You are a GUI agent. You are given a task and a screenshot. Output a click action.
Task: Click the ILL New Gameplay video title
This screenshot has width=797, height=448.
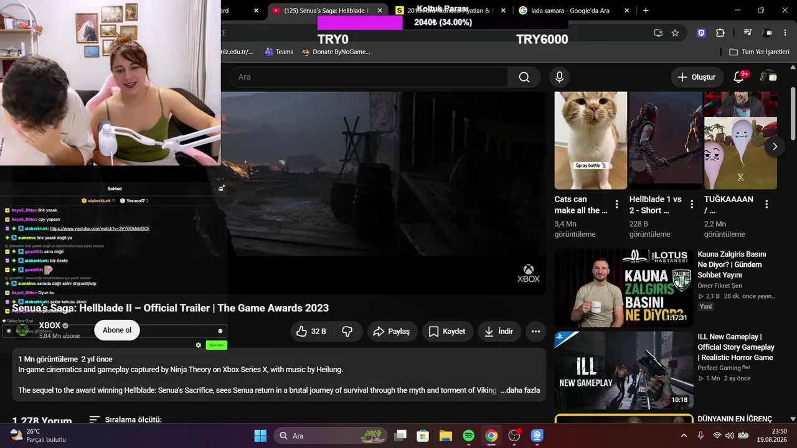(x=736, y=347)
